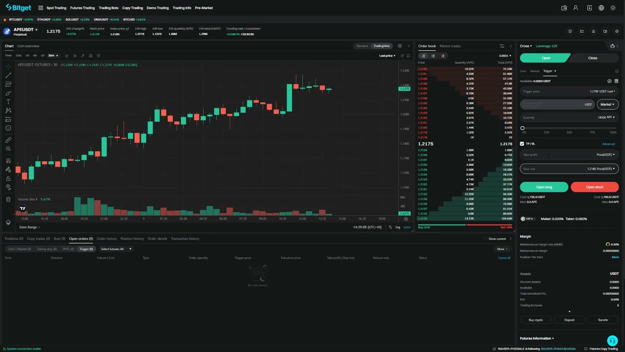Toggle the Show current checkbox
Screen dimensions: 625x352
tap(485, 239)
